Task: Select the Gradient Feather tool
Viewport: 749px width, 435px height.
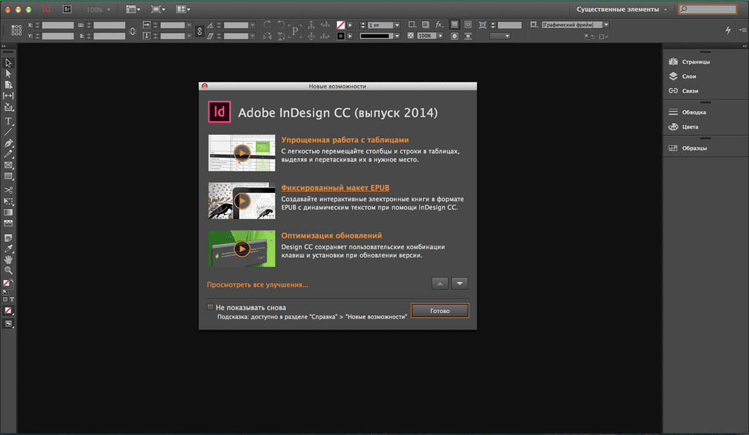Action: (9, 223)
